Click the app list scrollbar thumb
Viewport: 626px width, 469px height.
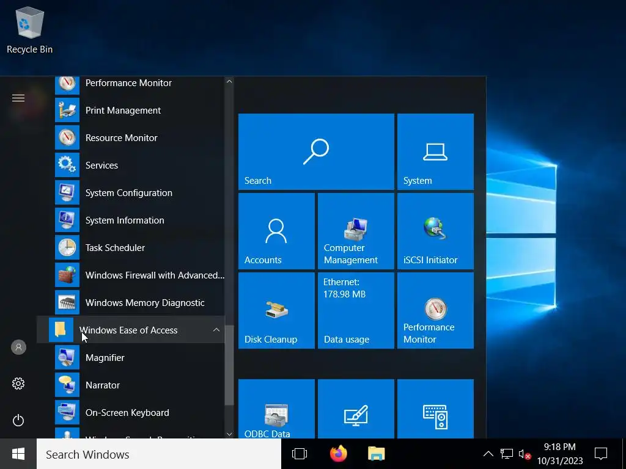click(229, 365)
